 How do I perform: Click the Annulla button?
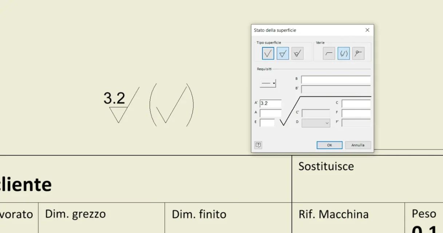(358, 145)
